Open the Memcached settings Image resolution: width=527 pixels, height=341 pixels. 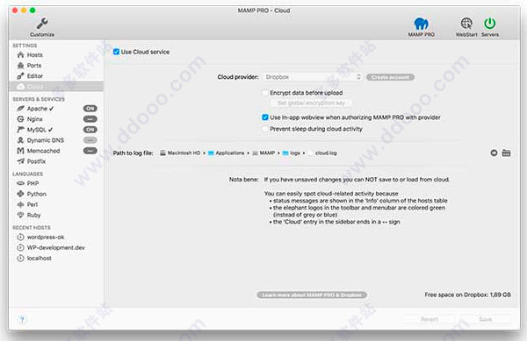(39, 151)
